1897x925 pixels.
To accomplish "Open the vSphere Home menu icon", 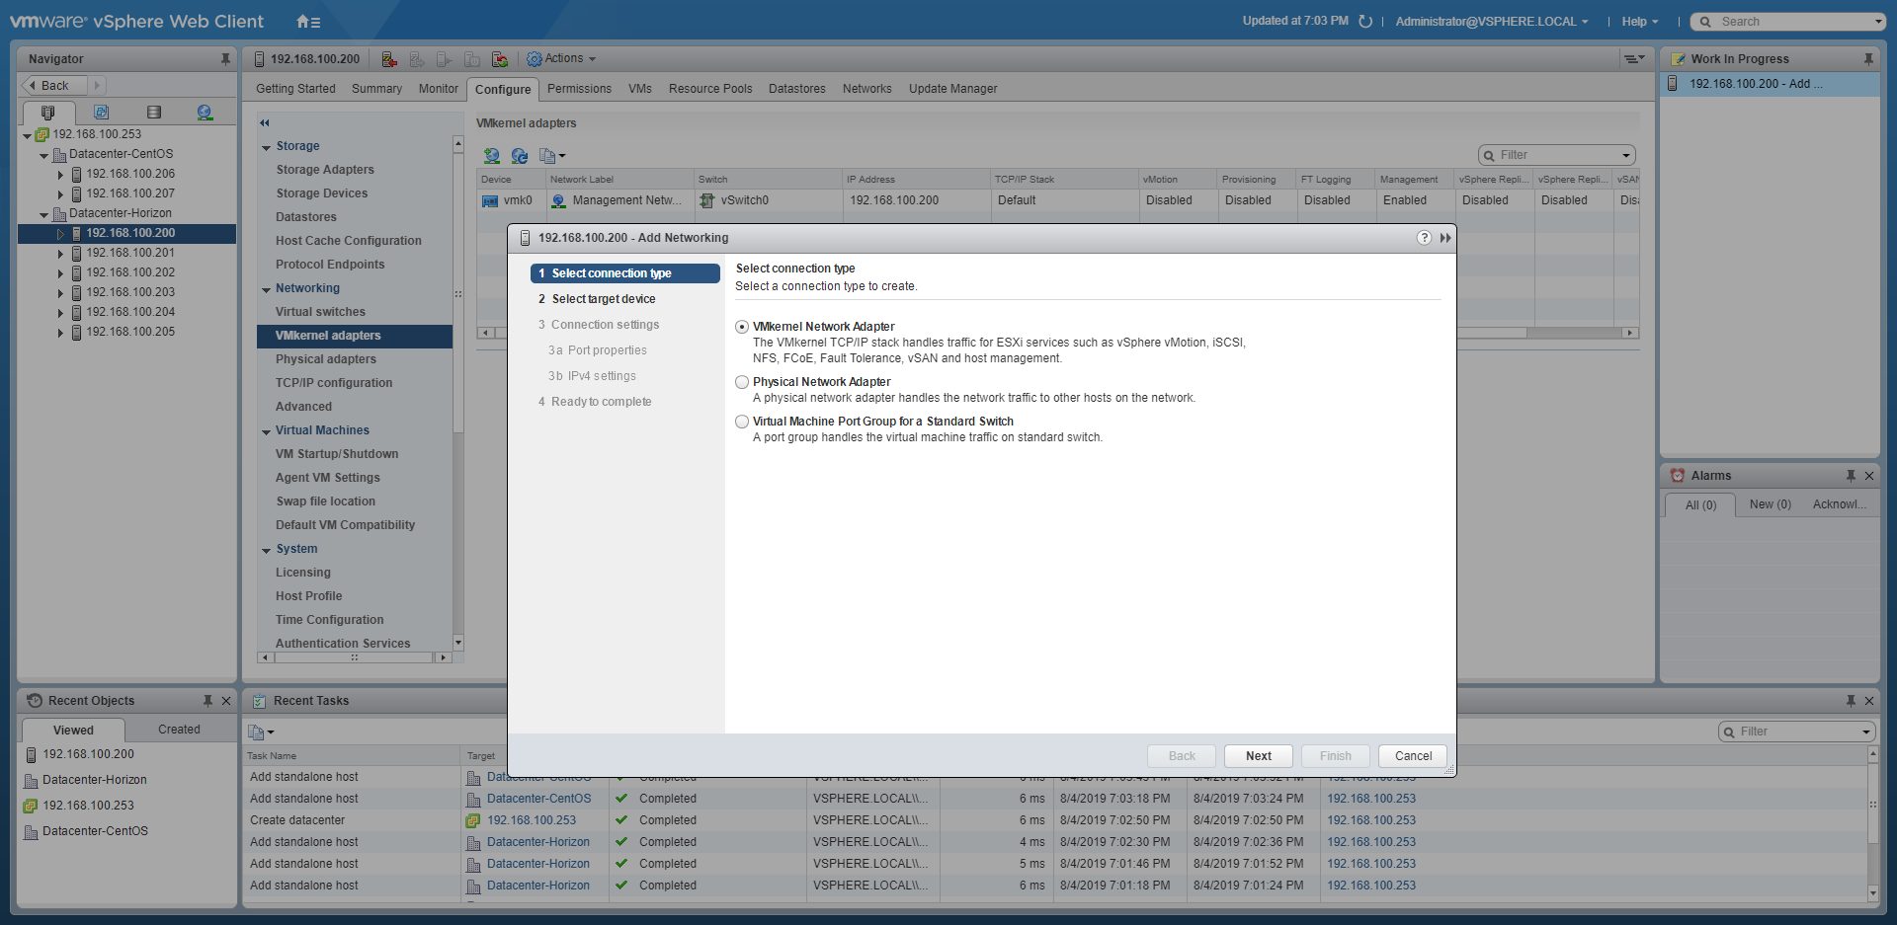I will pos(307,22).
